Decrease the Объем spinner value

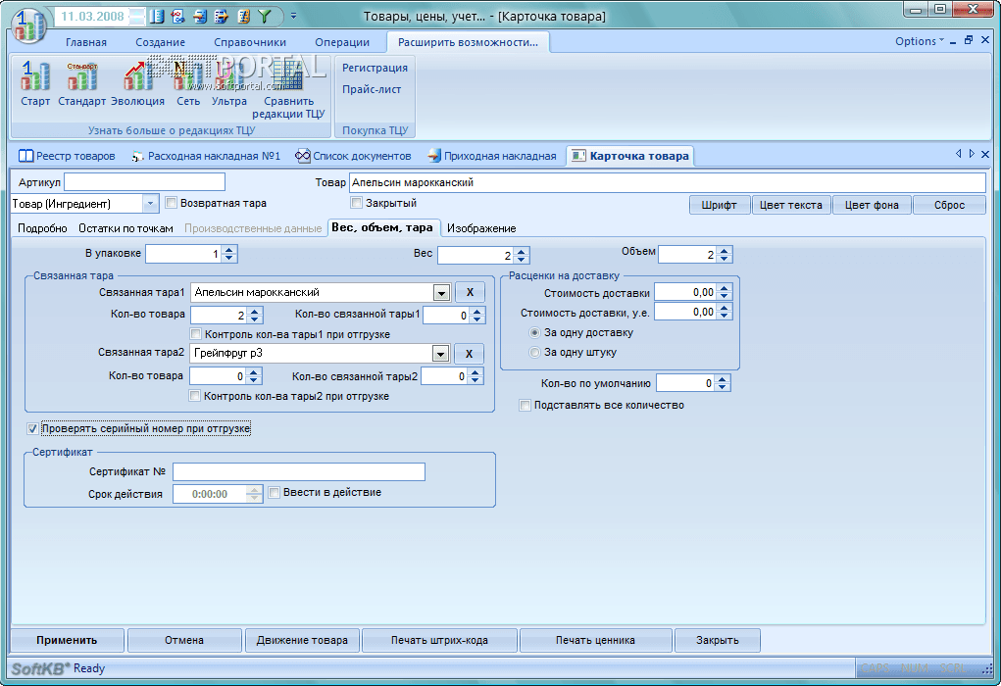coord(724,259)
